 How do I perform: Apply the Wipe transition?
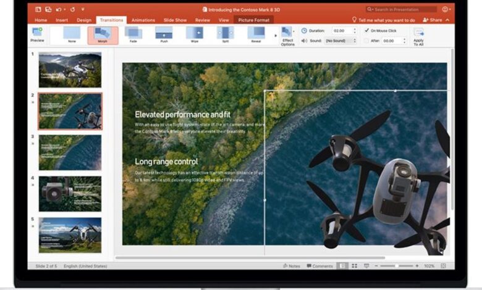(195, 35)
